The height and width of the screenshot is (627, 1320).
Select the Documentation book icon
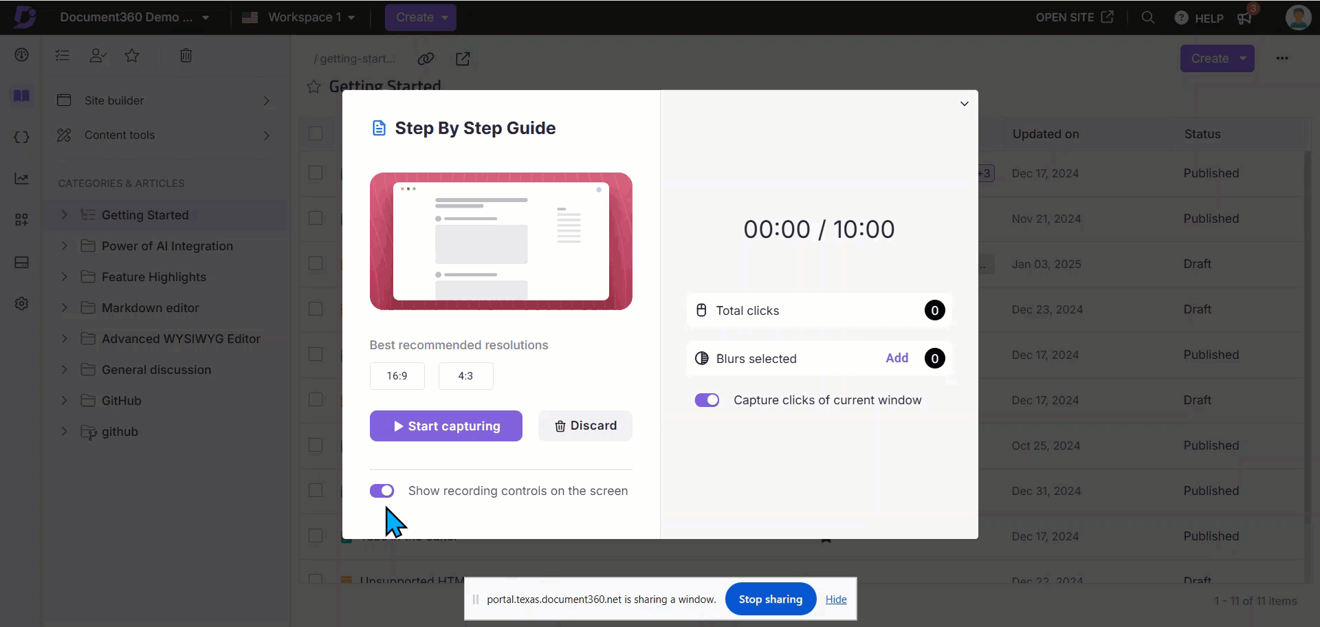[x=21, y=96]
